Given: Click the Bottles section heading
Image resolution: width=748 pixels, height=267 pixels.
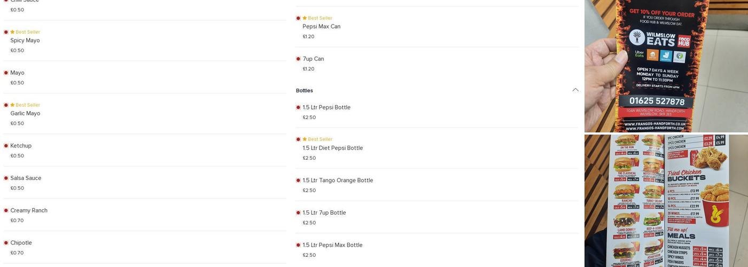Looking at the screenshot, I should click(x=305, y=91).
